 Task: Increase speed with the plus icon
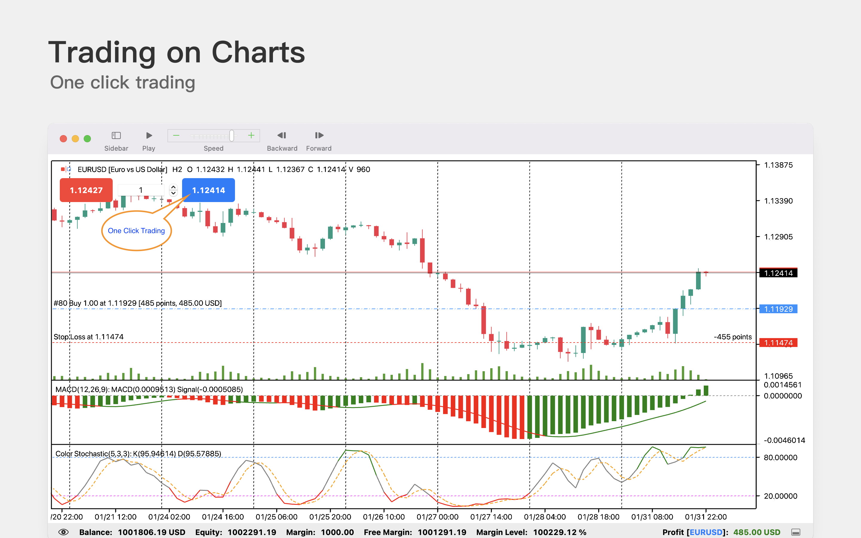click(251, 136)
